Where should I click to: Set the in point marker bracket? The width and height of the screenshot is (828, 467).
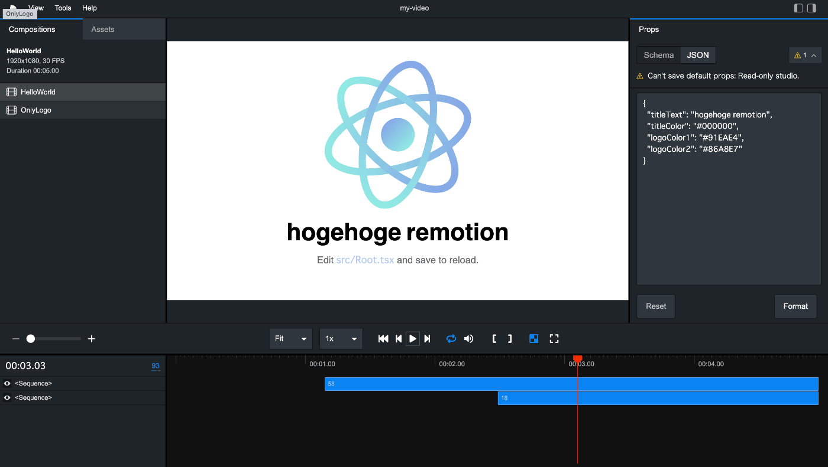tap(494, 339)
